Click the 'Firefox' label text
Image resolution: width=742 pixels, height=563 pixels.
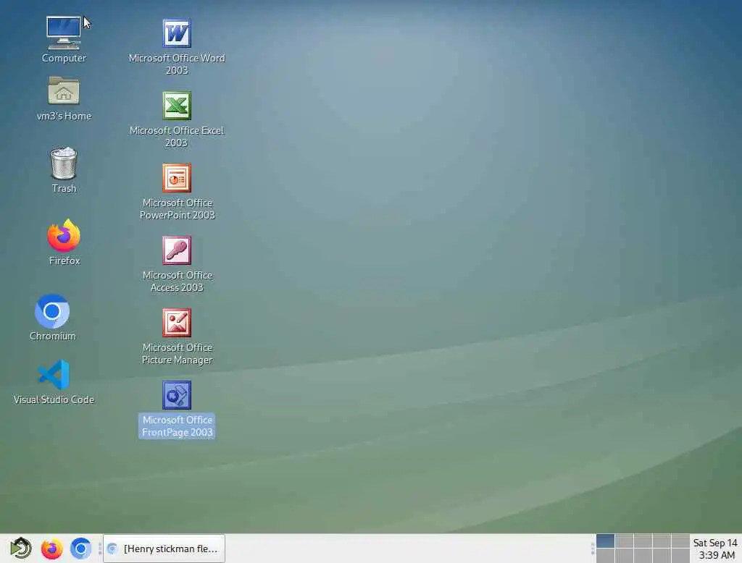[x=64, y=261]
